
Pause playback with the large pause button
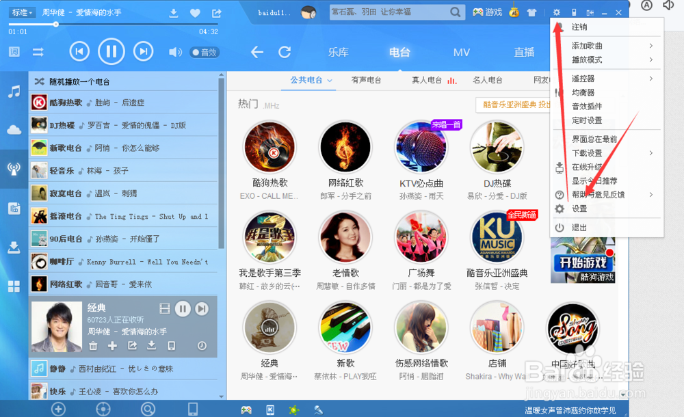tap(111, 51)
